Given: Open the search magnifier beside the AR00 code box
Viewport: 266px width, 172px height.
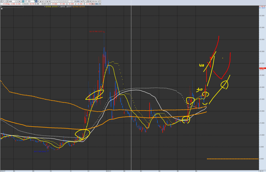Looking at the screenshot, I should pyautogui.click(x=17, y=1).
